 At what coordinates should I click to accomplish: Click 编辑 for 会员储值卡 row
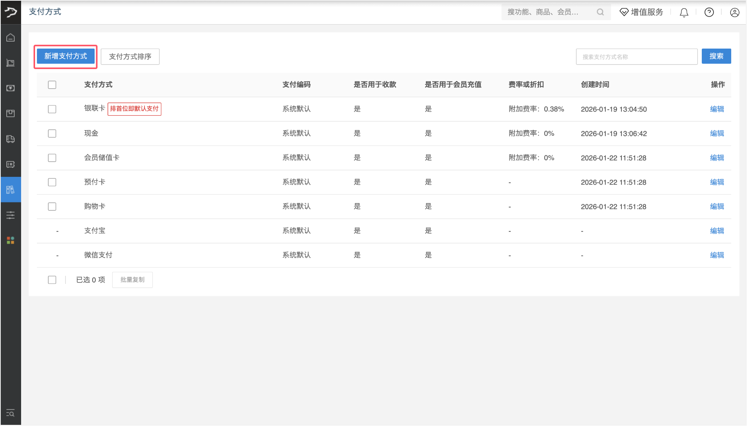point(717,158)
